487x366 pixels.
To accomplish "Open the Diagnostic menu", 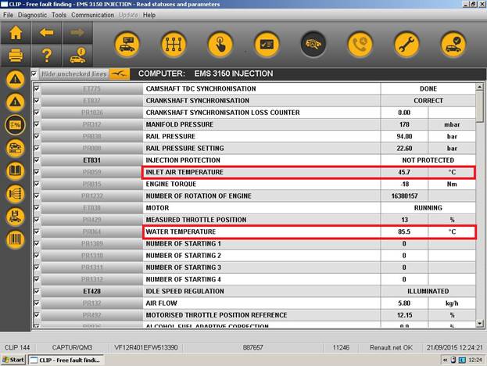I will click(32, 15).
